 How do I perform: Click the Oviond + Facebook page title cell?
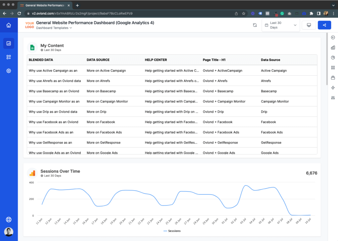pos(218,122)
